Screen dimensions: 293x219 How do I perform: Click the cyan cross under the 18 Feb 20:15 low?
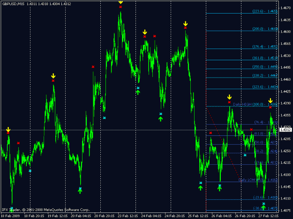(30, 171)
